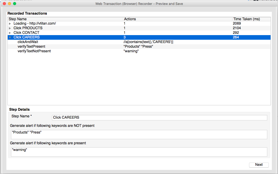This screenshot has height=174, width=278.
Task: Click the green zoom window button
Action: [15, 4]
